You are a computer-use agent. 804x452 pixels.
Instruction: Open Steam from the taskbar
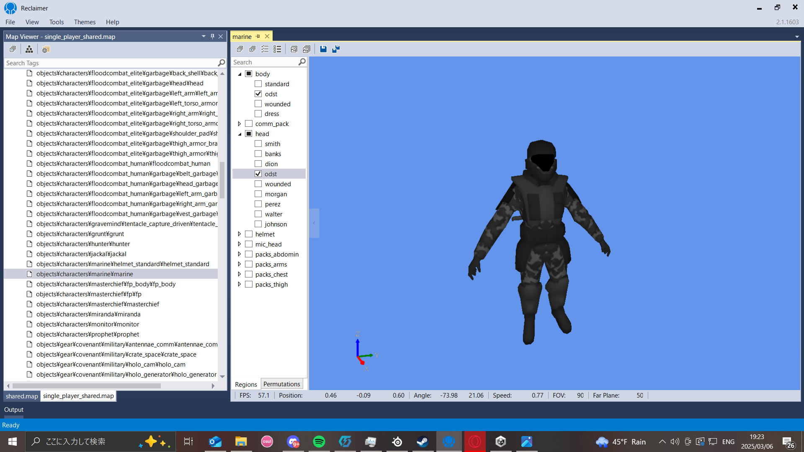click(422, 442)
